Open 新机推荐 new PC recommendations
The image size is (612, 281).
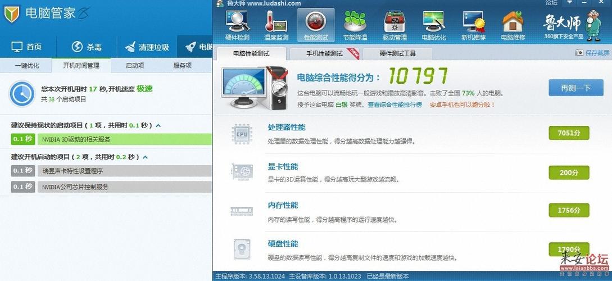pos(473,25)
